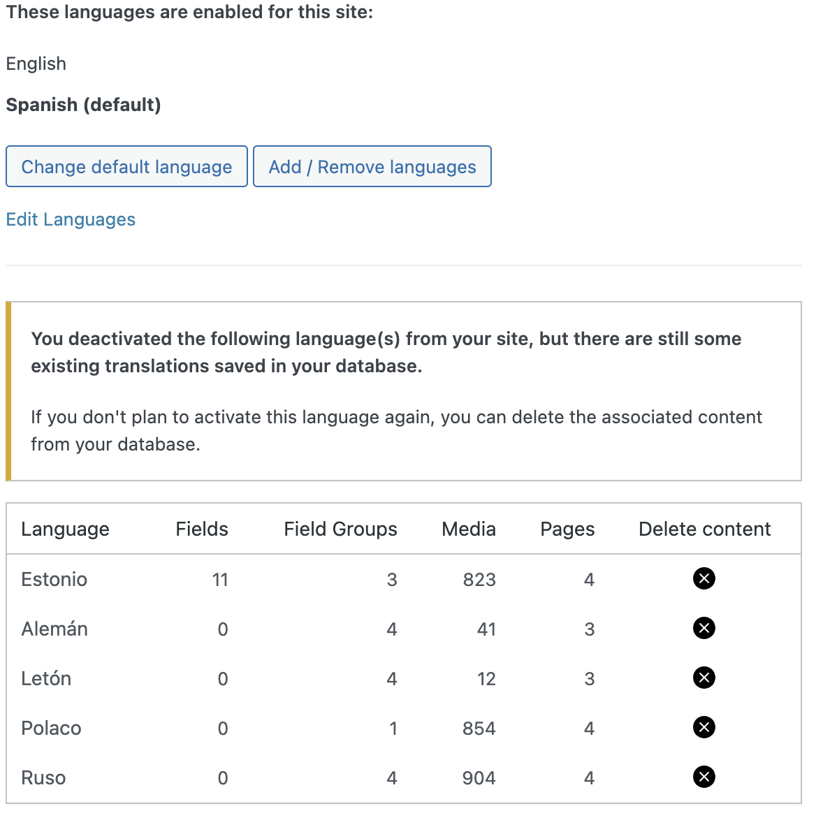Delete Estonio content via X icon
This screenshot has height=820, width=816.
(x=704, y=578)
